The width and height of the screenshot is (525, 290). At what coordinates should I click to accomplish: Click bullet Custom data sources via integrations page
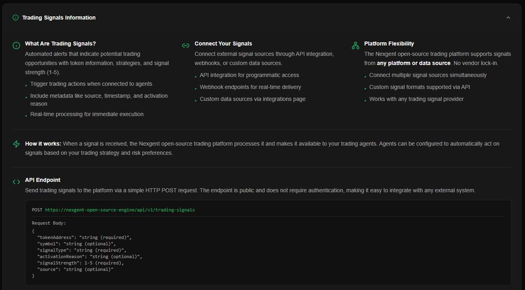[253, 99]
